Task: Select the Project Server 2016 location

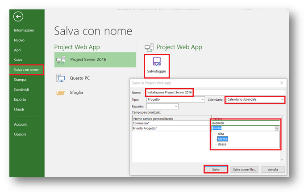Action: [x=95, y=60]
